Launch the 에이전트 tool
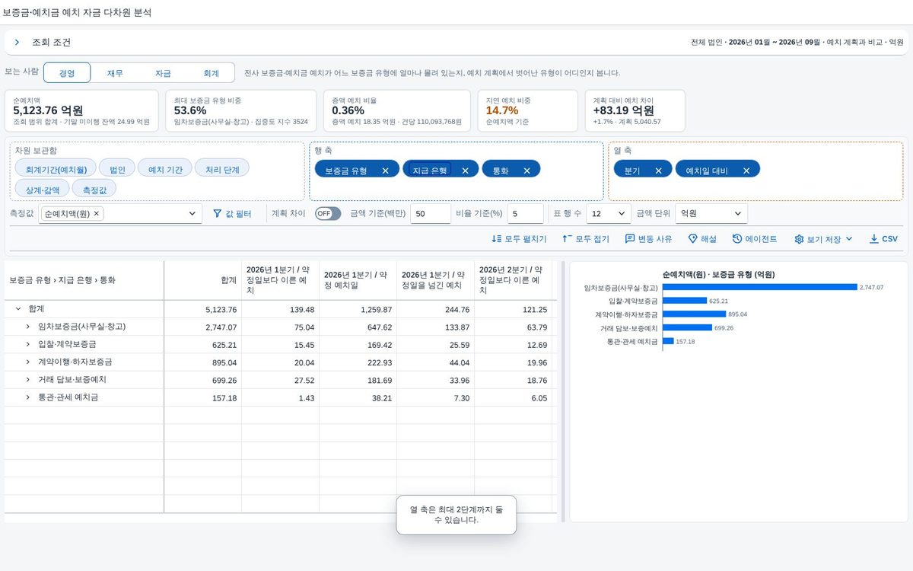 (x=755, y=239)
